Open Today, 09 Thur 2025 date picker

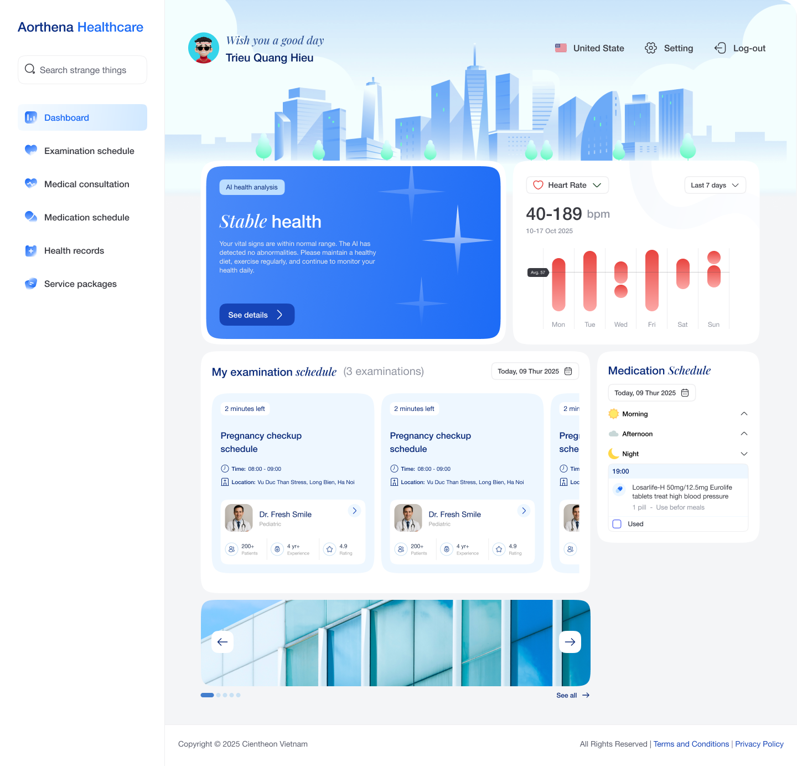pyautogui.click(x=535, y=371)
